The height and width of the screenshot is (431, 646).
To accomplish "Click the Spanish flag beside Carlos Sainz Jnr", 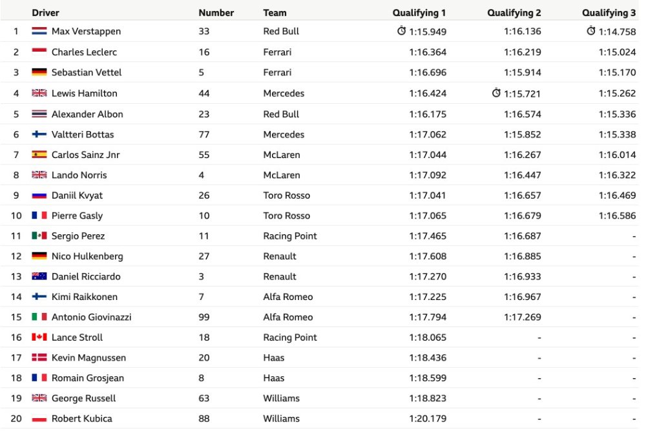I will click(x=39, y=155).
